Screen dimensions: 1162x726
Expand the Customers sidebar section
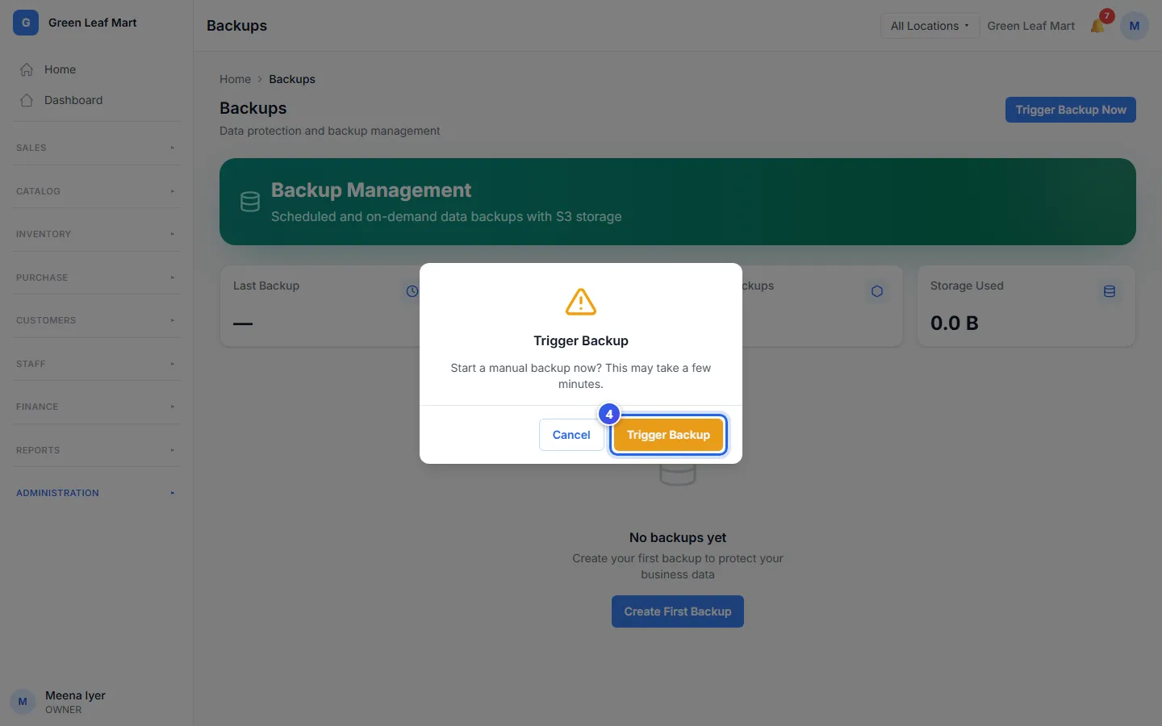point(96,320)
